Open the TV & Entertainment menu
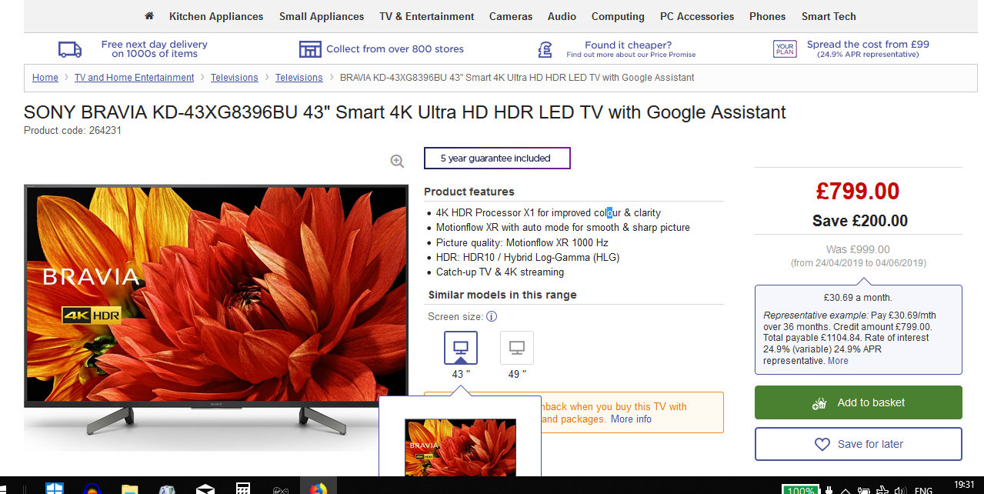 427,16
